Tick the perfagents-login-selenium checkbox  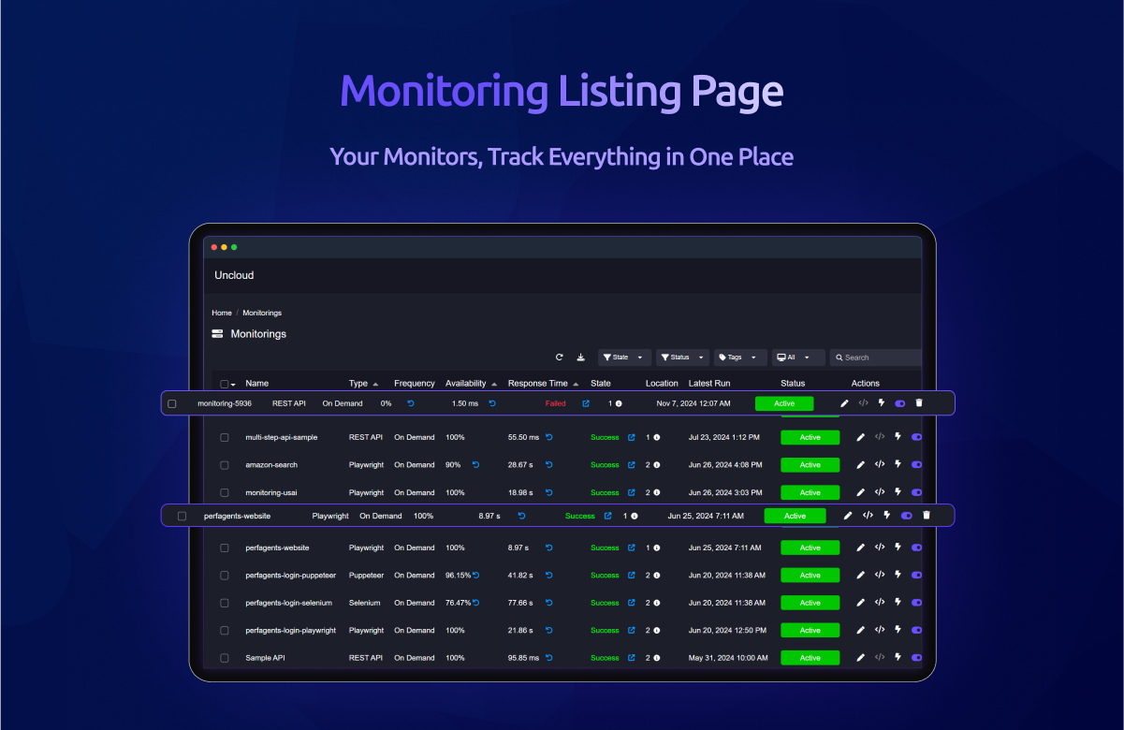click(225, 603)
